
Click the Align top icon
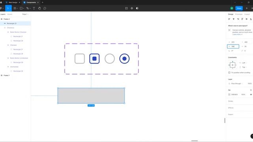click(x=242, y=19)
